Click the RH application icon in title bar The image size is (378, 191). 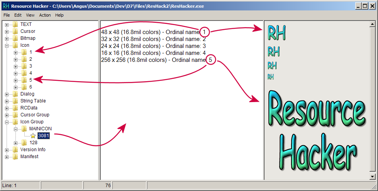[6, 6]
